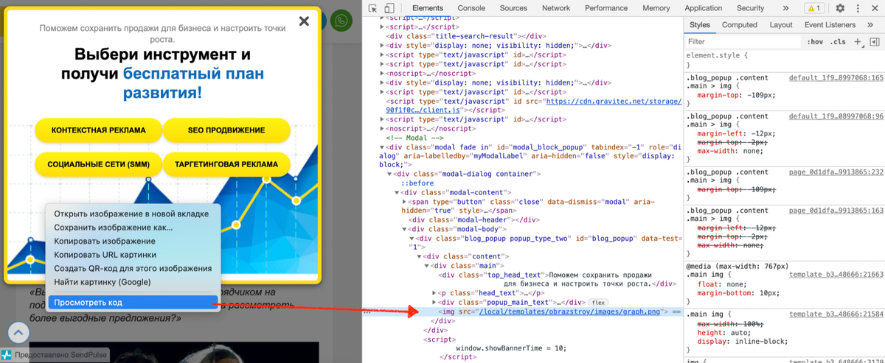Click the round scroll-up arrow button
This screenshot has width=885, height=363.
(18, 333)
